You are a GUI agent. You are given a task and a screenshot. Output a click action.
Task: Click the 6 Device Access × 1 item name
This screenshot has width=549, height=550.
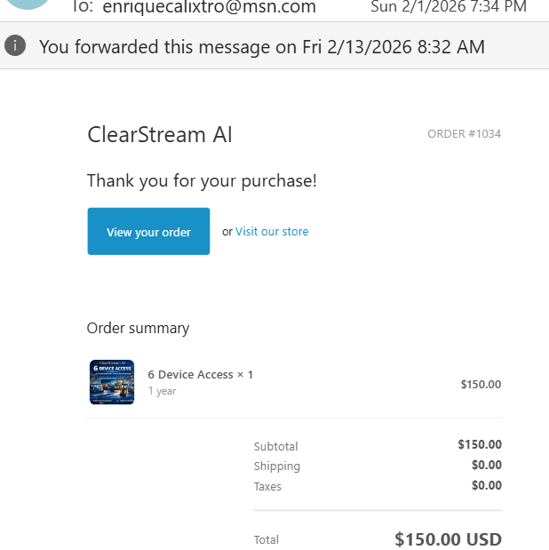(x=200, y=375)
